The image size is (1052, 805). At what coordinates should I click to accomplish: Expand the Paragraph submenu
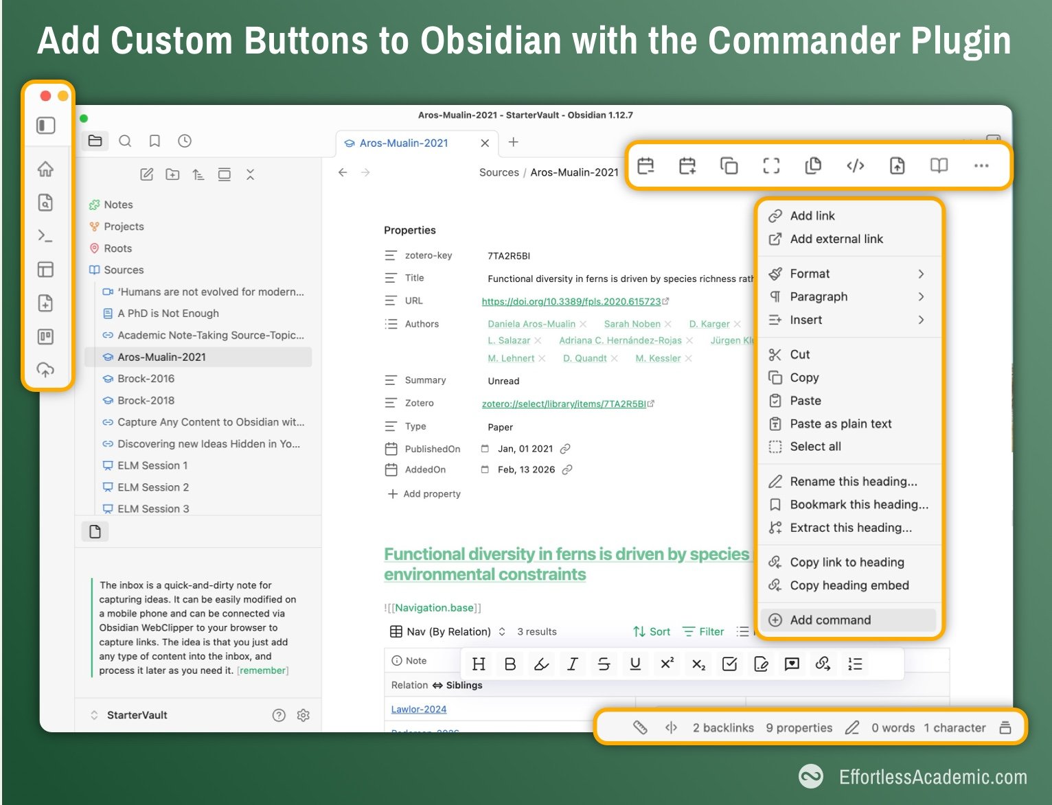(849, 296)
